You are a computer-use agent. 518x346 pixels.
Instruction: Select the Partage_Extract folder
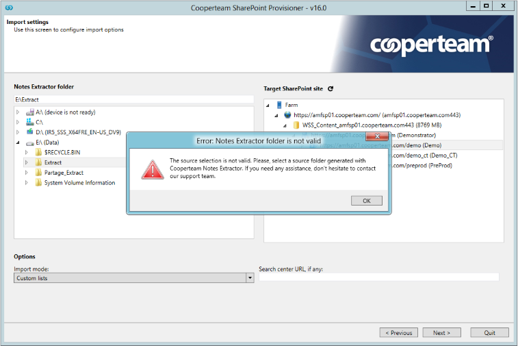(64, 173)
